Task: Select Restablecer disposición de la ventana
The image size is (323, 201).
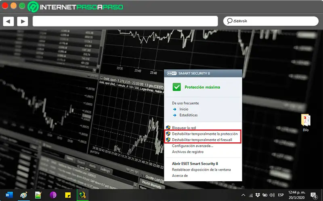Action: coord(201,170)
